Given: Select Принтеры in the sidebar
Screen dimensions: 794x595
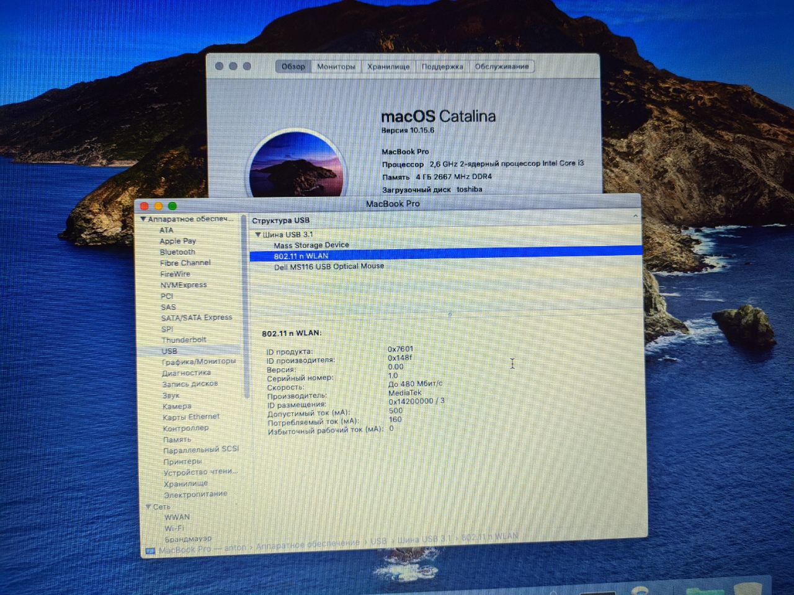Looking at the screenshot, I should tap(182, 461).
